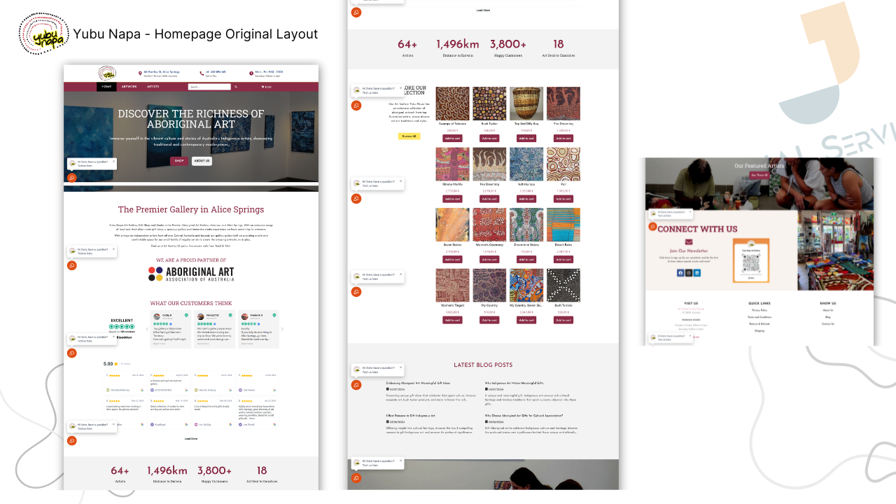The width and height of the screenshot is (896, 504).
Task: Open the Artists menu item
Action: pos(153,87)
